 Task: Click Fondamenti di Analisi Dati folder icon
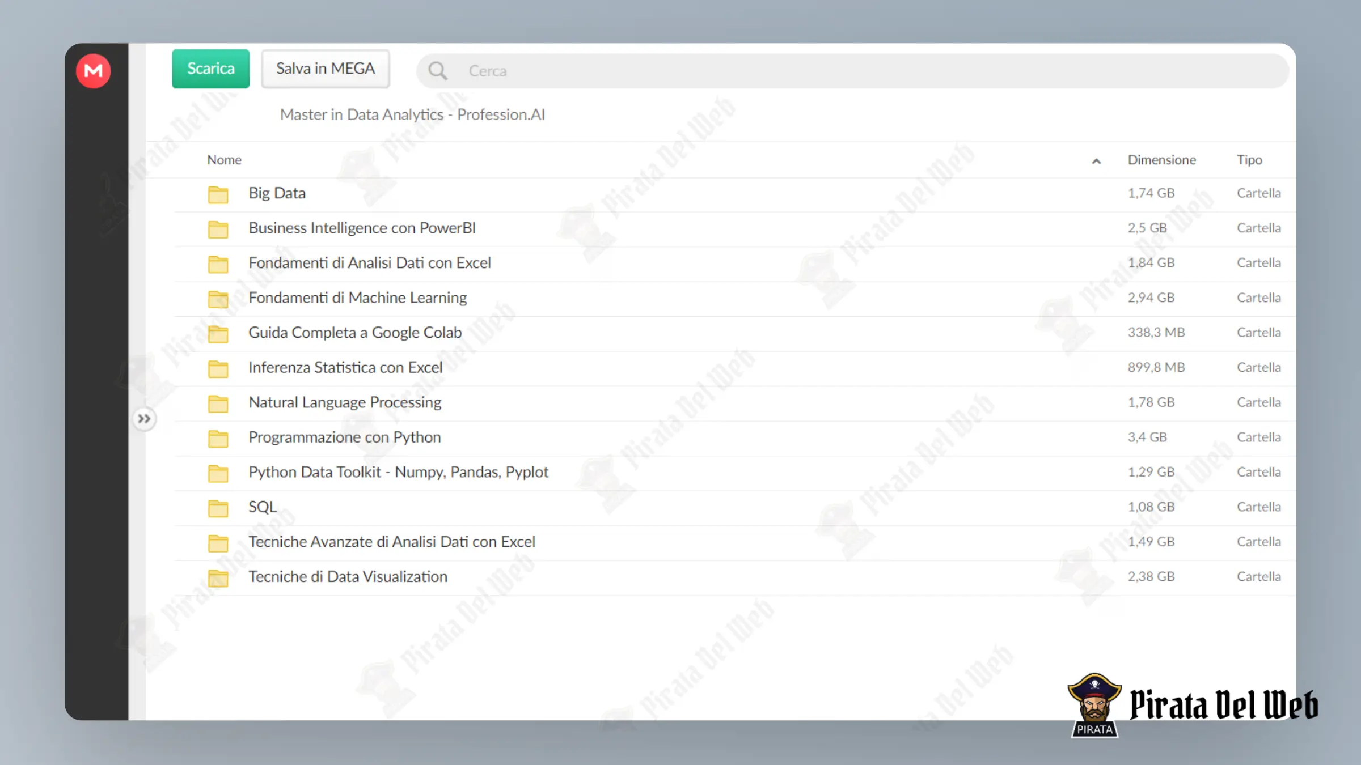[x=218, y=264]
